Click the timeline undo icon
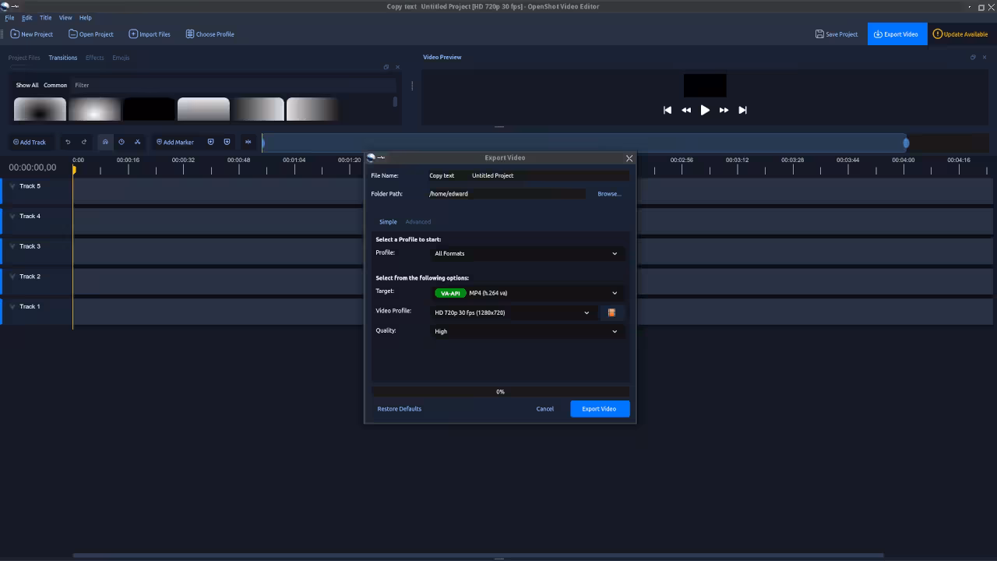This screenshot has height=561, width=997. point(68,142)
